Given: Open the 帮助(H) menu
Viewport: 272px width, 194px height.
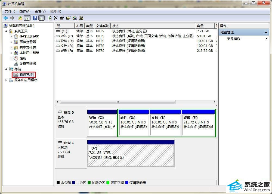Looking at the screenshot, I should (55, 11).
